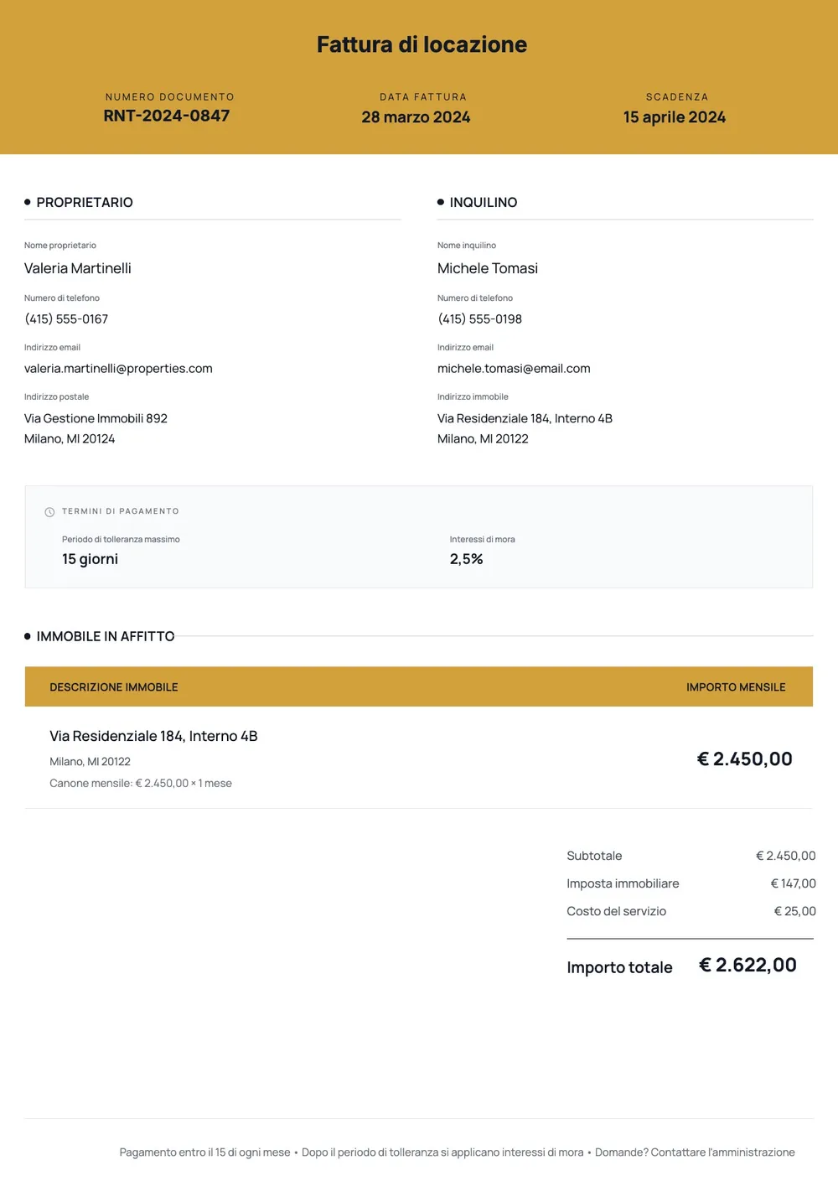This screenshot has height=1186, width=838.
Task: Click the invoice date 28 marzo 2024
Action: [x=416, y=117]
